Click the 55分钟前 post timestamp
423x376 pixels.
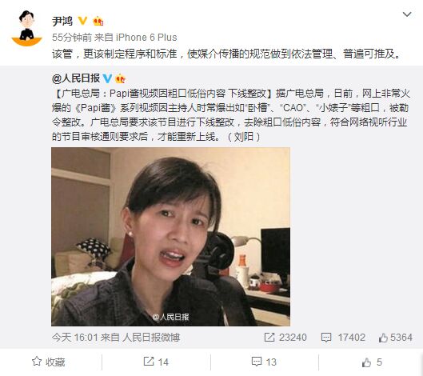[x=72, y=38]
